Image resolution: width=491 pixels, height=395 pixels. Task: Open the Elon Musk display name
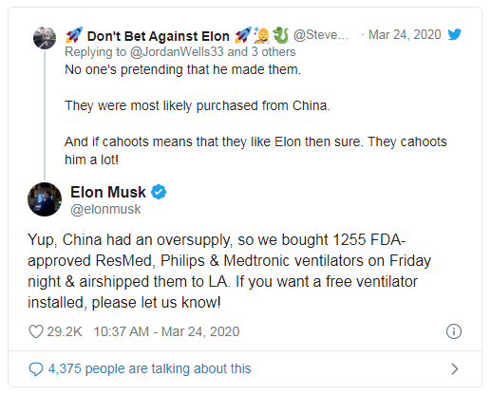coord(108,192)
